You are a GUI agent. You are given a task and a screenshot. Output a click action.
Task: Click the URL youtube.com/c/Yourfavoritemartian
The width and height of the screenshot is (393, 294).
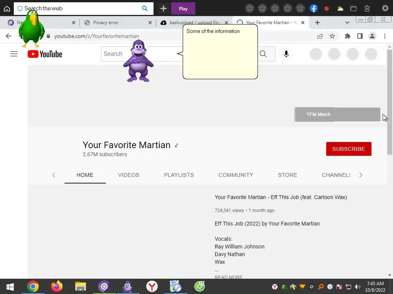[x=97, y=36]
